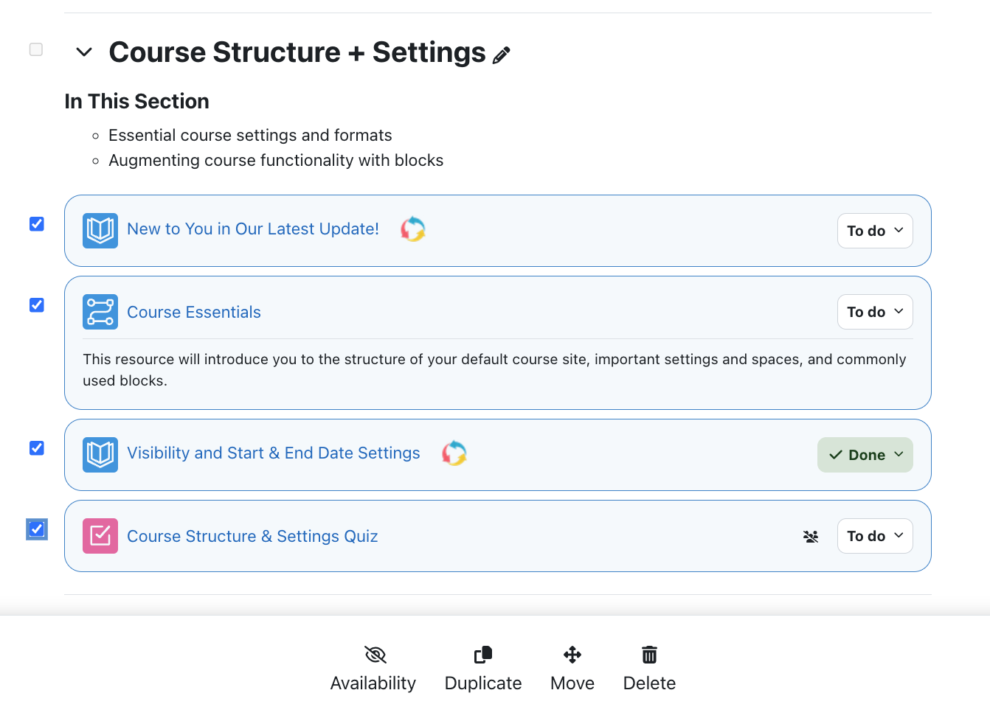Click the Course Essentials lesson icon
This screenshot has height=721, width=990.
coord(100,312)
